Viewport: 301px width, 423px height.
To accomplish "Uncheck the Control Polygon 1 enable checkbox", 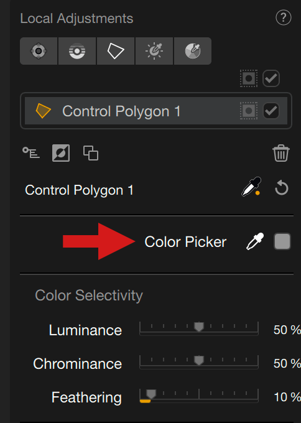I will pyautogui.click(x=271, y=111).
